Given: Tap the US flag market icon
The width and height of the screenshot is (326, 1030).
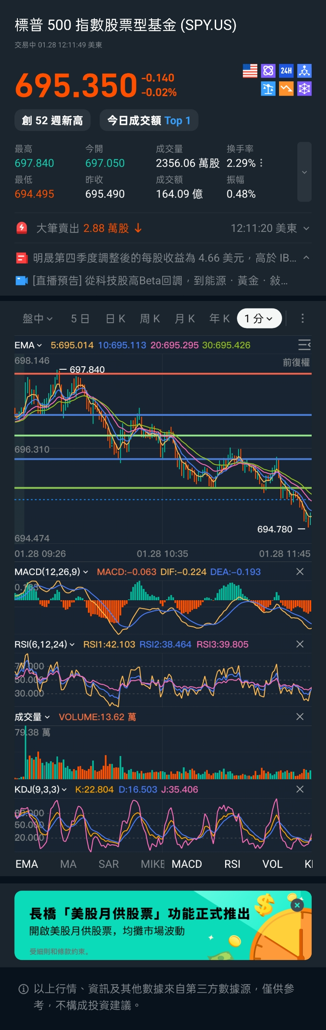Looking at the screenshot, I should [250, 71].
